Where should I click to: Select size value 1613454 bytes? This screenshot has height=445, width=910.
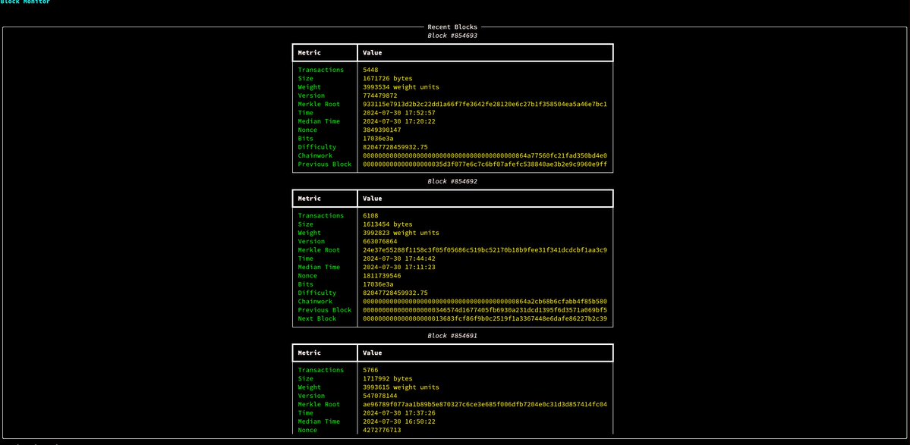(387, 224)
